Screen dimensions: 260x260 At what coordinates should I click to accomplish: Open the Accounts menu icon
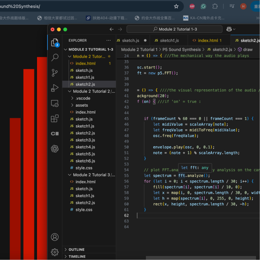click(x=55, y=237)
